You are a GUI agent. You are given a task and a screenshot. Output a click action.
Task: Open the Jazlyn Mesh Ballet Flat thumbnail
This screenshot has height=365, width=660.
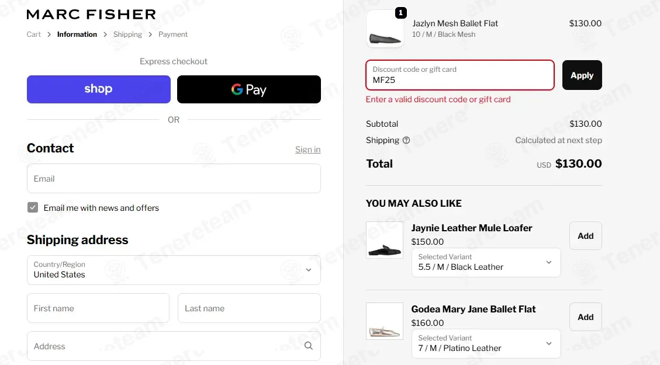pos(385,29)
